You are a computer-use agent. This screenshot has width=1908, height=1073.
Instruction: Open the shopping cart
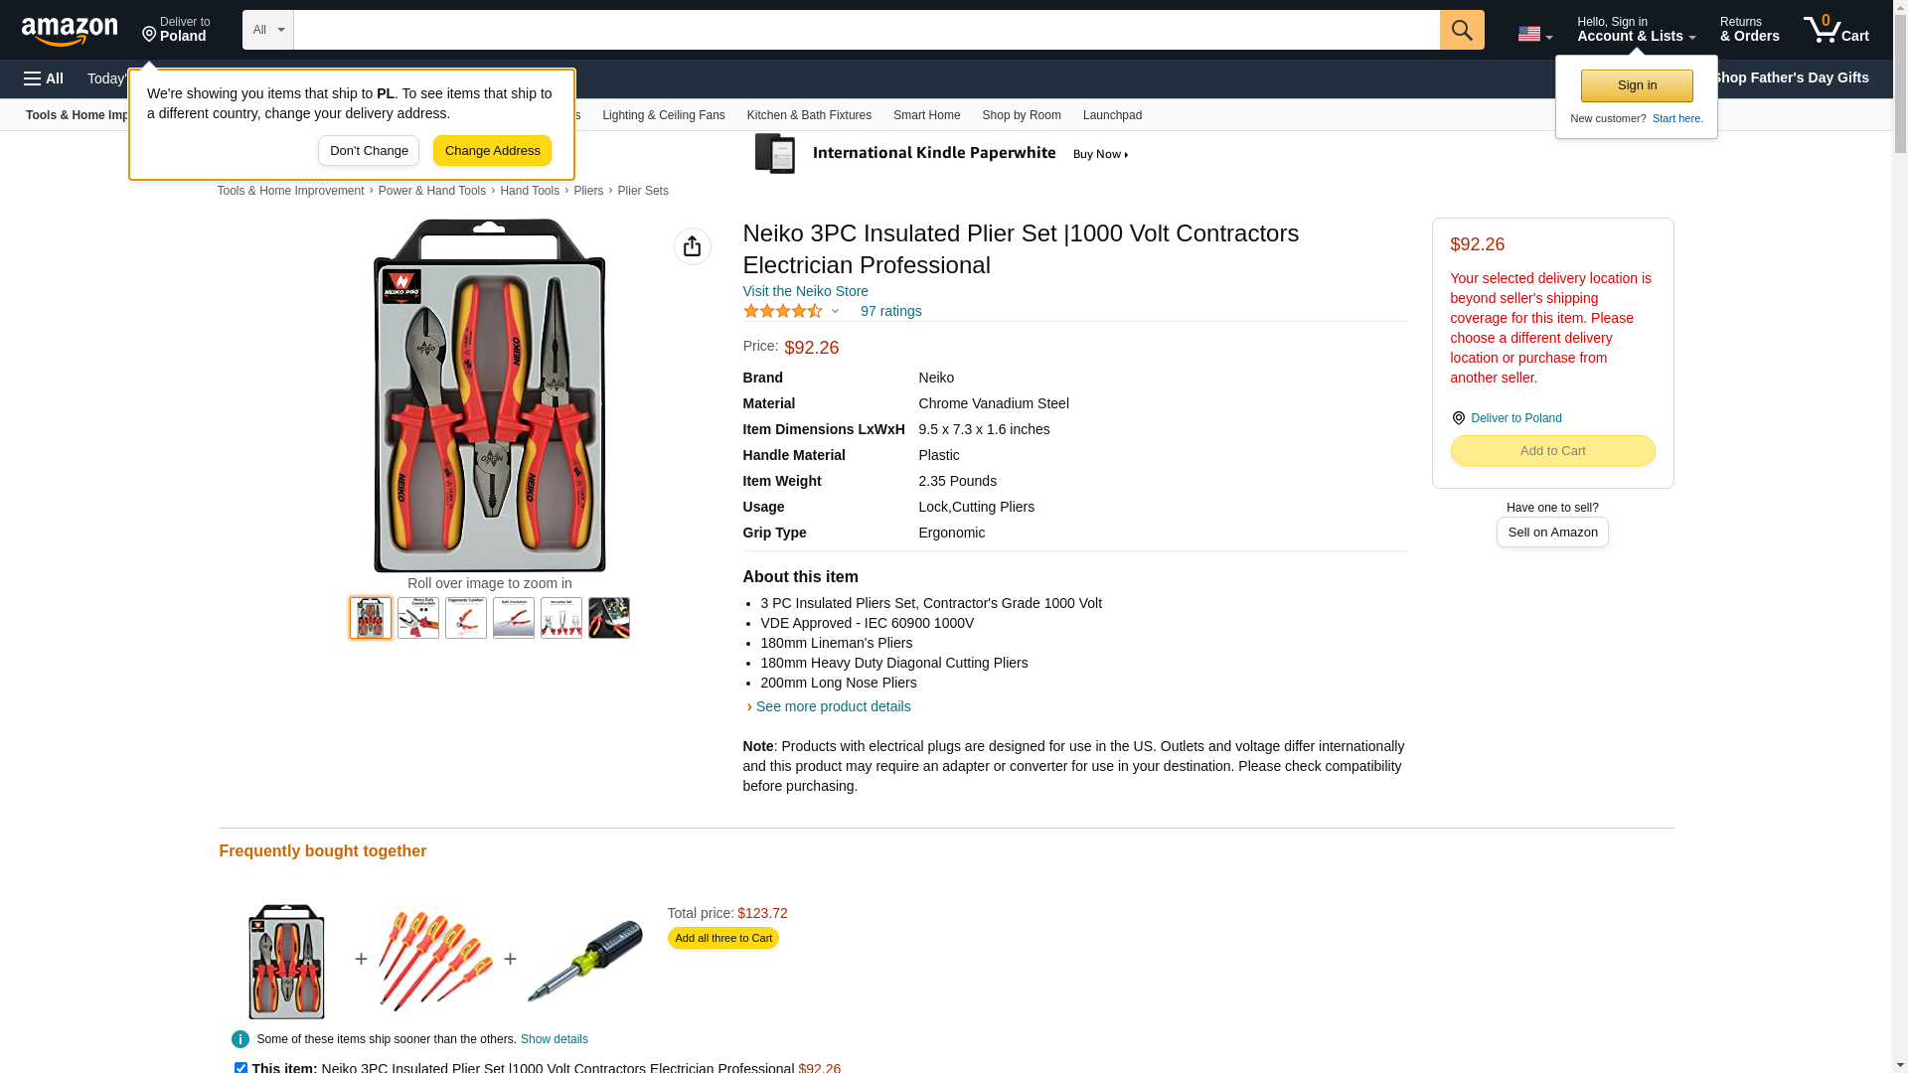(x=1835, y=30)
